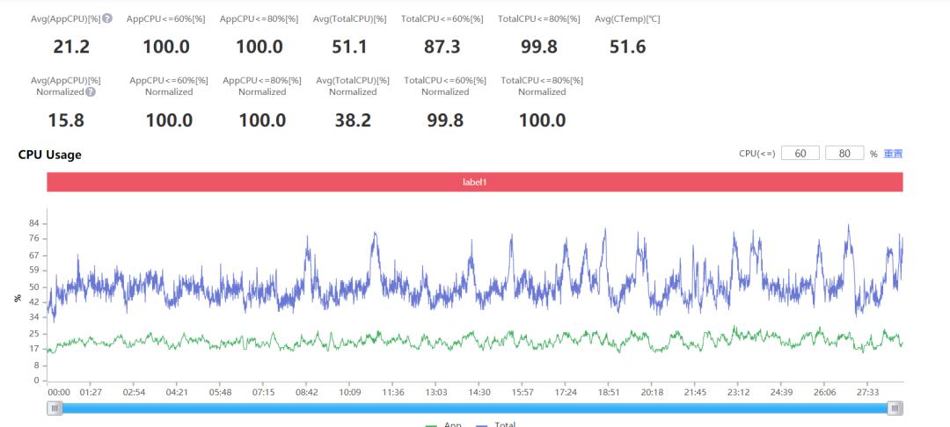Click the TotalCPU<=60% value 87.3
Viewport: 950px width, 427px height.
click(x=442, y=47)
